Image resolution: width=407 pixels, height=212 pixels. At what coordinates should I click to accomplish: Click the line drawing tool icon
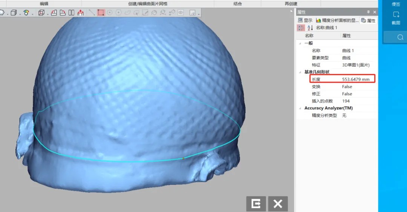pyautogui.click(x=92, y=12)
